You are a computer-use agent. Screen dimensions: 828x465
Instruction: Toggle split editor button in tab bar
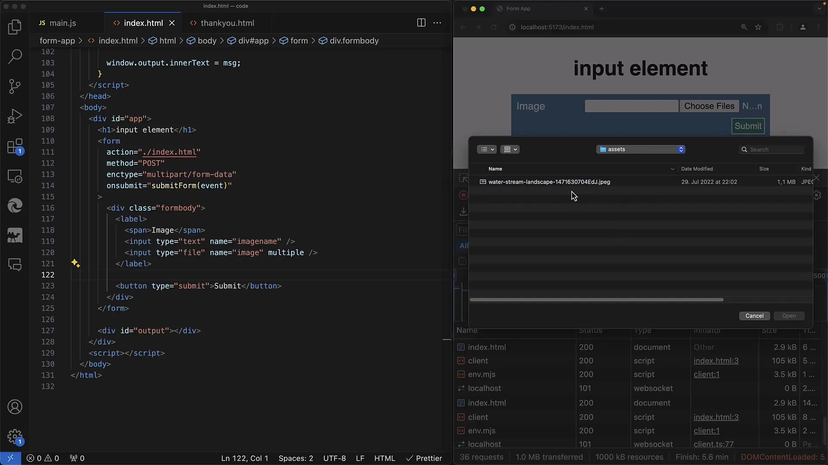(x=421, y=22)
